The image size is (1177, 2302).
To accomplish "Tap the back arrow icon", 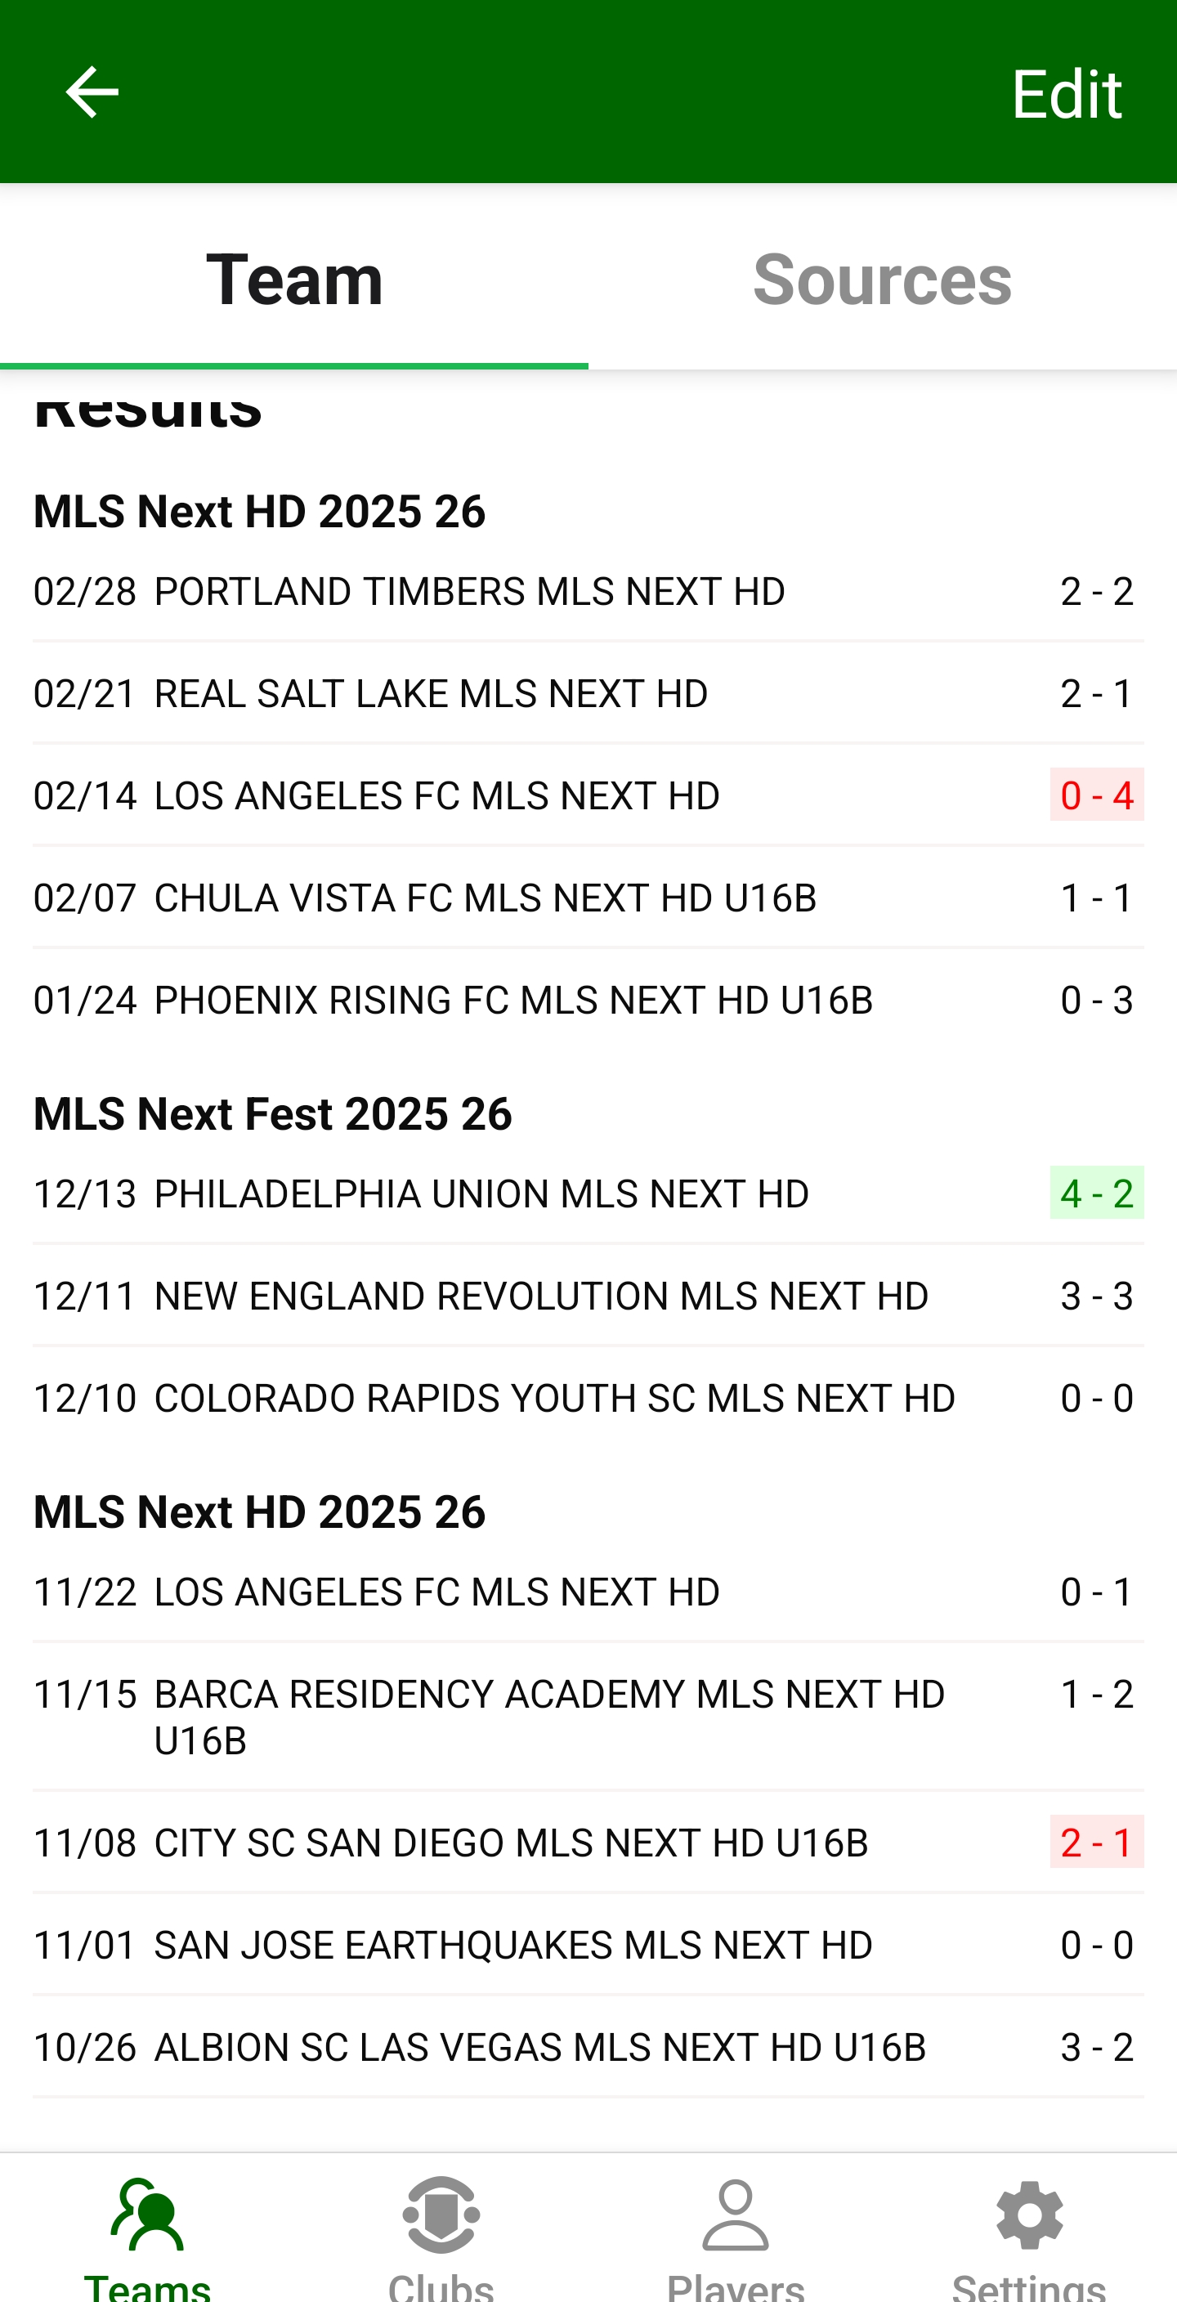I will pyautogui.click(x=92, y=92).
